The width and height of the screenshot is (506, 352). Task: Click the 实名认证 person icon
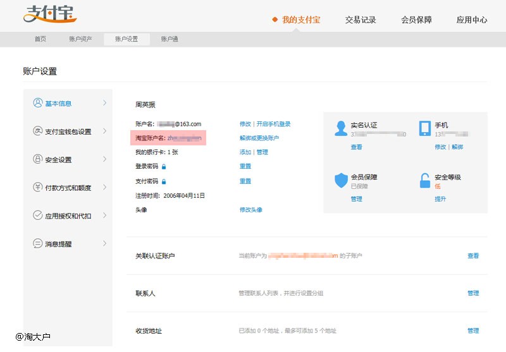pos(341,128)
